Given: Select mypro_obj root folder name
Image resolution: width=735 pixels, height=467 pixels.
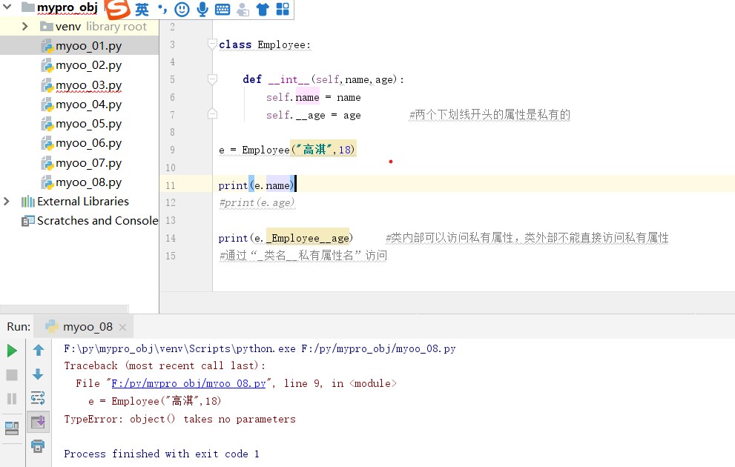Looking at the screenshot, I should point(67,7).
